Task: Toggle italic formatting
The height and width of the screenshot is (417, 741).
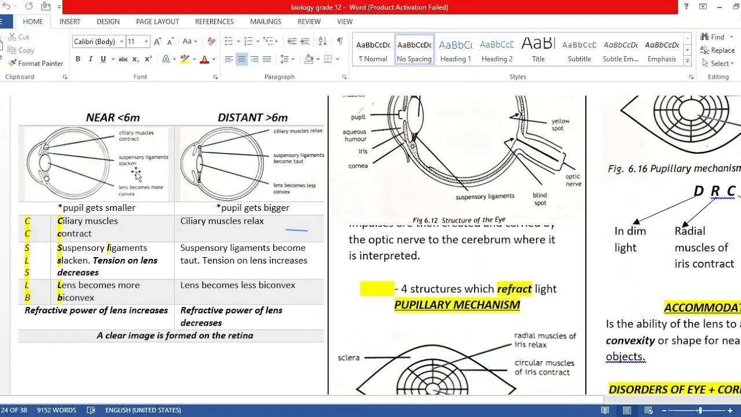Action: (x=90, y=59)
